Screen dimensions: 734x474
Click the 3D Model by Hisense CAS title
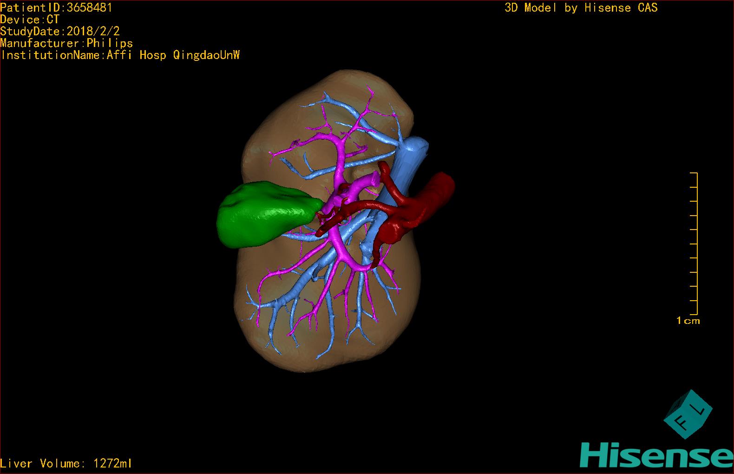pos(581,7)
